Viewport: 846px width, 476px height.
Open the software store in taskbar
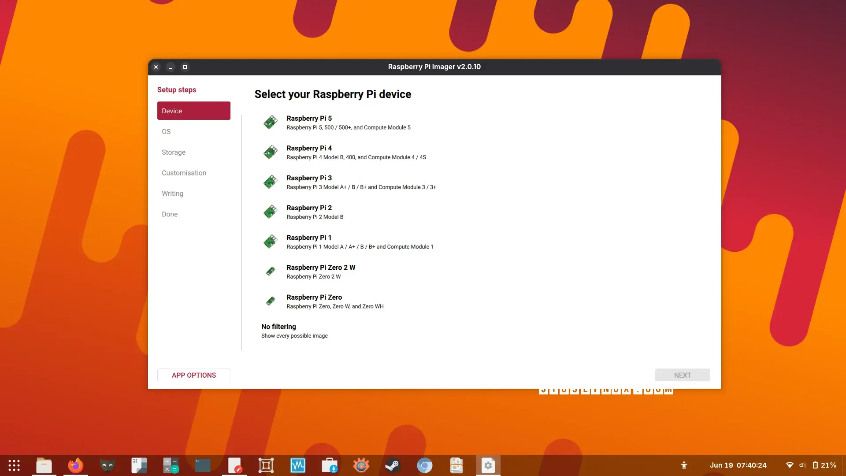click(x=330, y=465)
